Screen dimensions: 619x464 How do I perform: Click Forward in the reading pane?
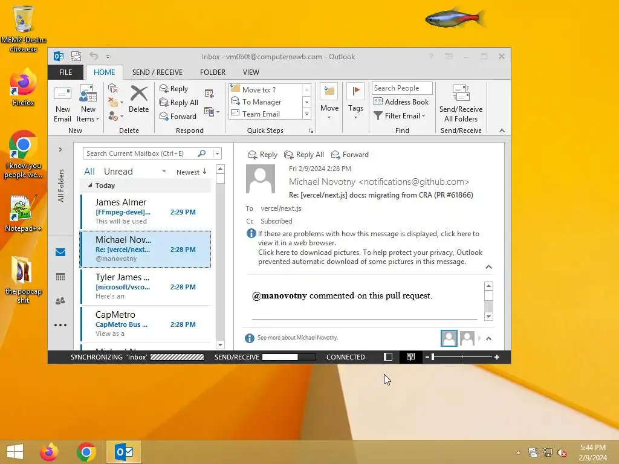(350, 155)
